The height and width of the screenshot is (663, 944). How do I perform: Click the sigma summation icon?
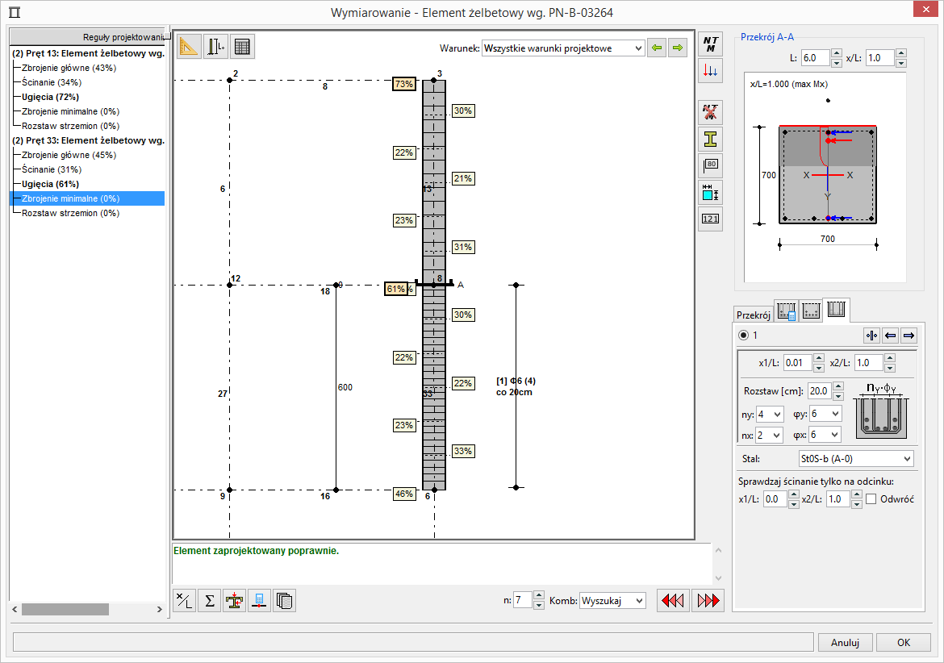click(209, 601)
